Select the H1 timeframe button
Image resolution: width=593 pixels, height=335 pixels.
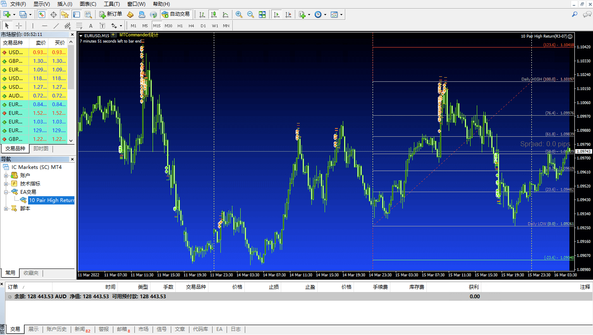tap(180, 26)
